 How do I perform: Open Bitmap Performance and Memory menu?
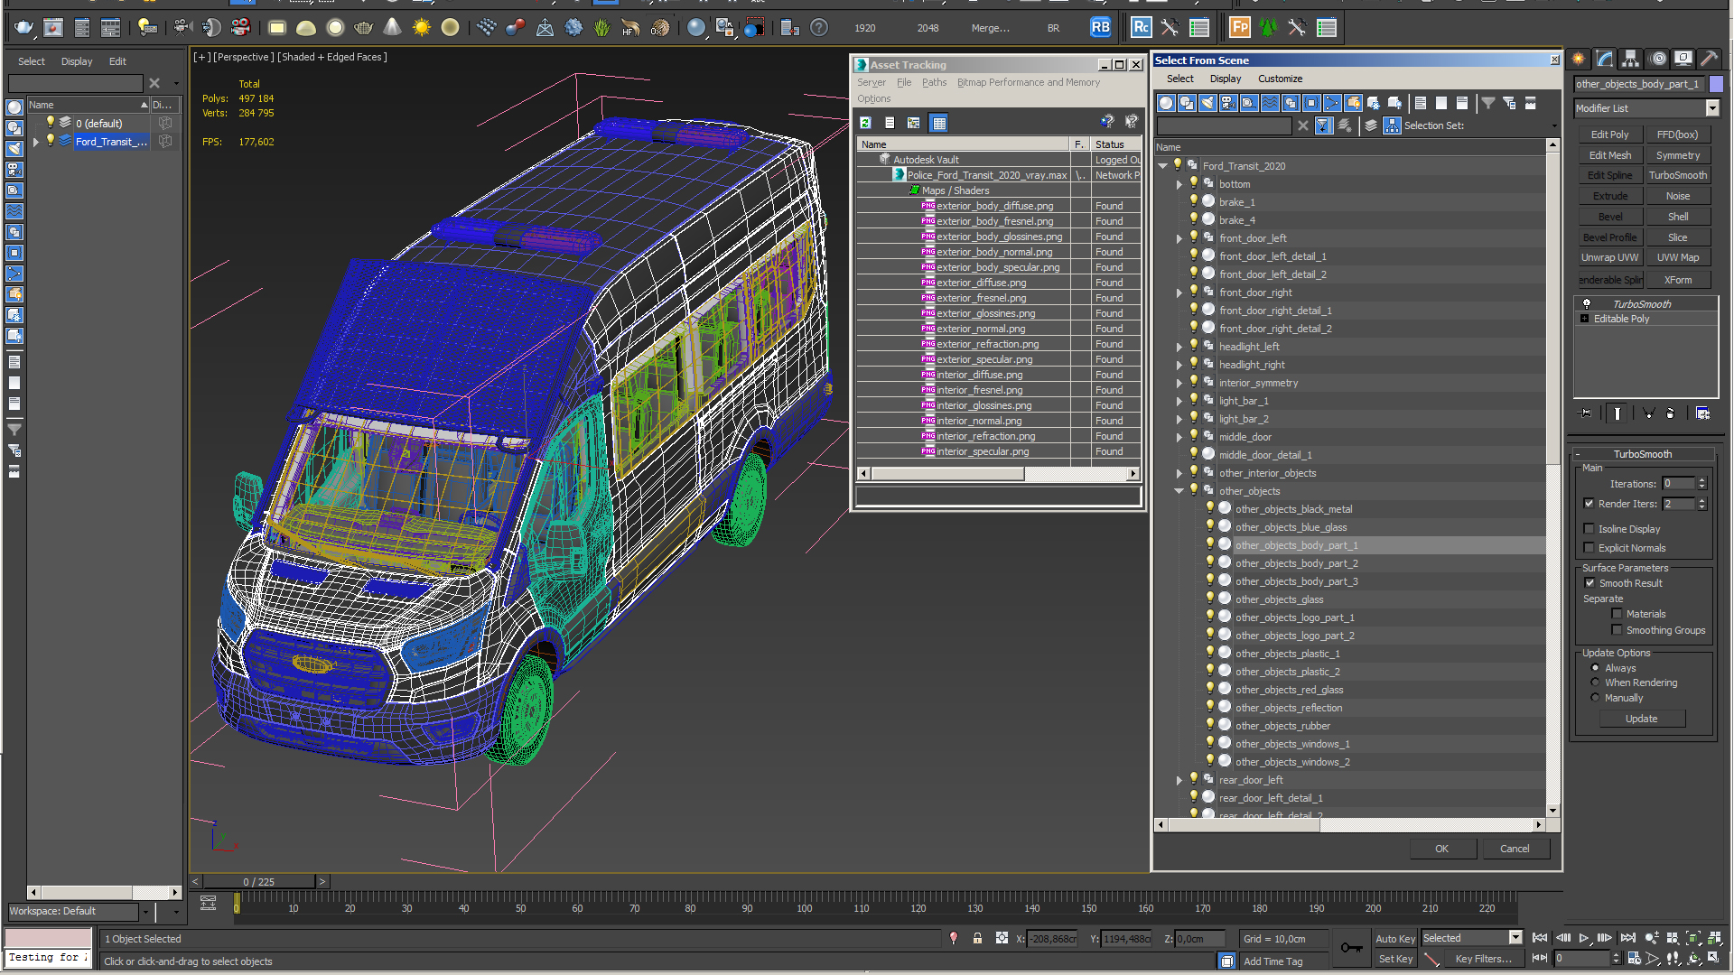pos(1029,82)
